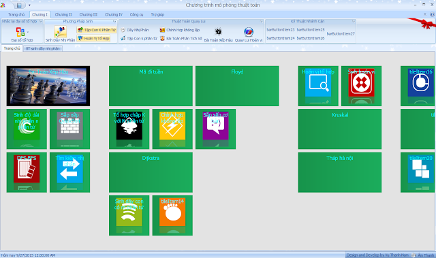Switch to the Chương III ribbon tab
This screenshot has height=258, width=436.
tap(88, 14)
